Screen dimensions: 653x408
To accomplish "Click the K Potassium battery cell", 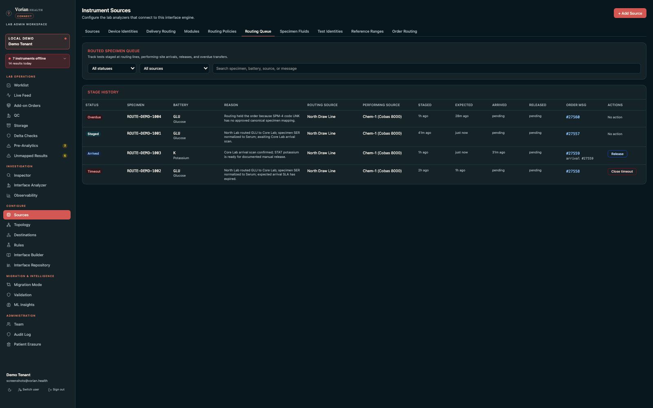I will 181,155.
